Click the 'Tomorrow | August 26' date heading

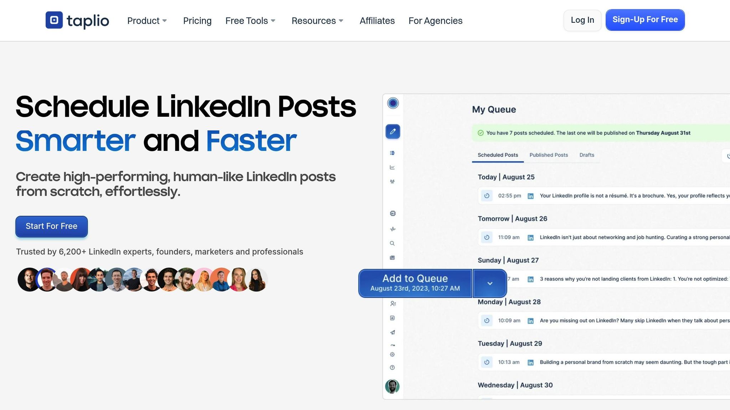pos(512,219)
